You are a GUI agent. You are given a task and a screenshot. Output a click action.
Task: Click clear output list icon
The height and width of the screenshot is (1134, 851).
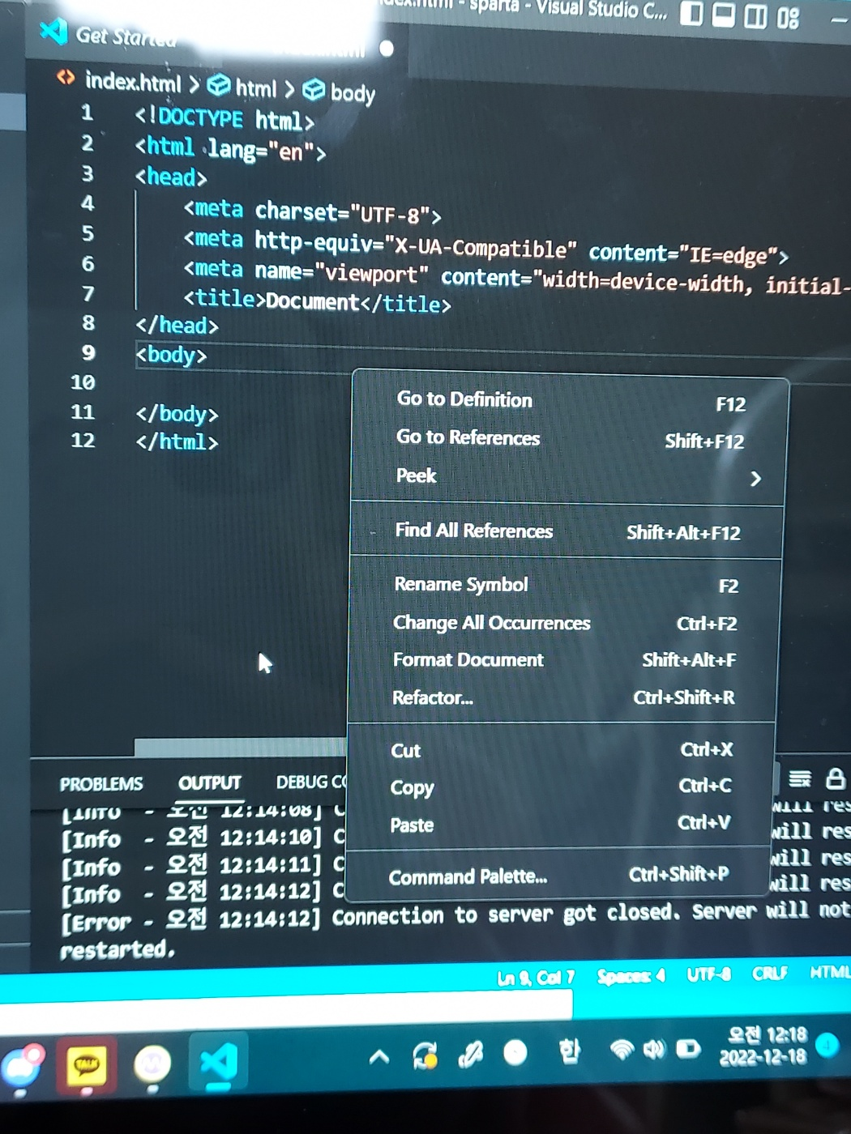pos(800,779)
